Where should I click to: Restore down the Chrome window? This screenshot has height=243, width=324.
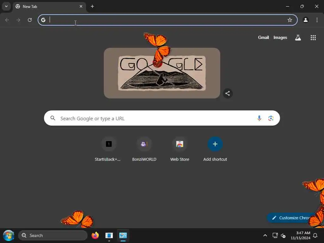pyautogui.click(x=302, y=6)
